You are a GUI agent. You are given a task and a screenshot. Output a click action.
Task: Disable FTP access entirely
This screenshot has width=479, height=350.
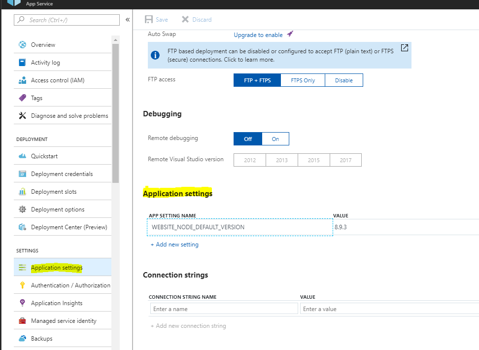(x=345, y=80)
